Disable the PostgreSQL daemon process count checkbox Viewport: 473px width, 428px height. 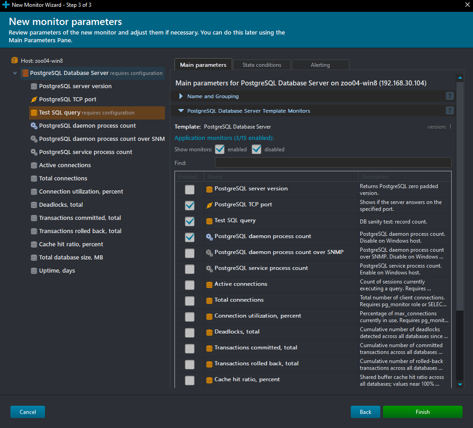190,237
